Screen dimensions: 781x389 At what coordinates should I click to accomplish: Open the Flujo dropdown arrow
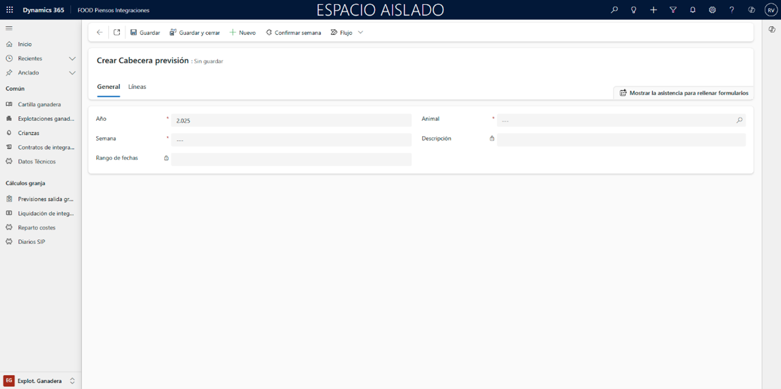click(x=361, y=32)
